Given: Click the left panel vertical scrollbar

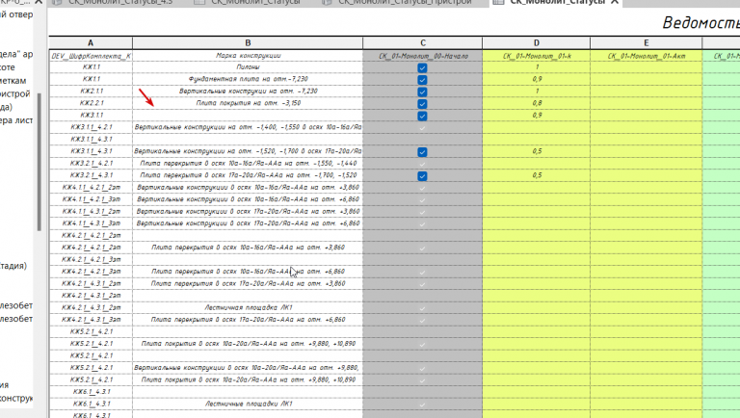Looking at the screenshot, I should click(40, 162).
